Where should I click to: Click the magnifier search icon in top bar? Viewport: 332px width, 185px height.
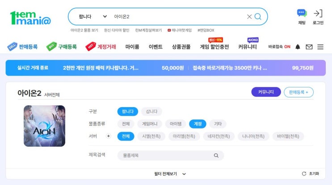[258, 16]
